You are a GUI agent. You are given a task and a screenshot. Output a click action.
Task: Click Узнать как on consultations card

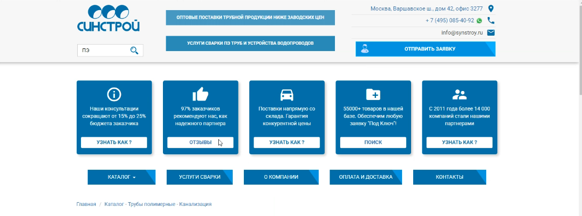pyautogui.click(x=114, y=143)
